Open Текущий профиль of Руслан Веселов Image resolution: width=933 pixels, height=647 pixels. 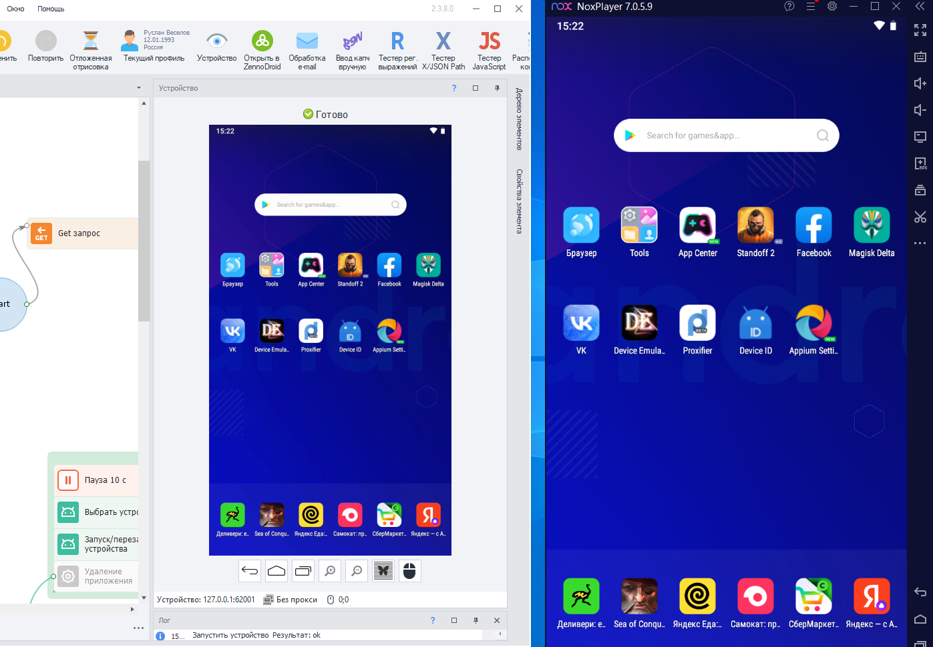154,46
